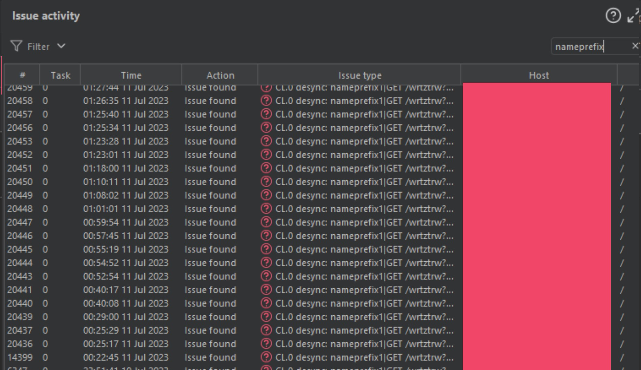
Task: Select issue number 20458
Action: 20,101
